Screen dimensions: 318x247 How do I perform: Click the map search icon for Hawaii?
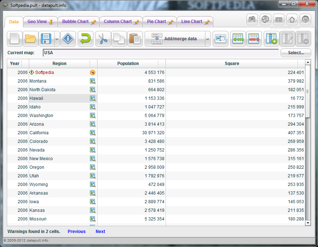click(x=93, y=98)
